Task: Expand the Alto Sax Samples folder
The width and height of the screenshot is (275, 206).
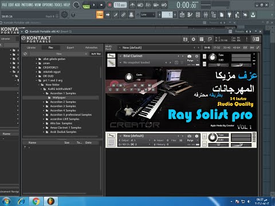Action: [x=44, y=124]
